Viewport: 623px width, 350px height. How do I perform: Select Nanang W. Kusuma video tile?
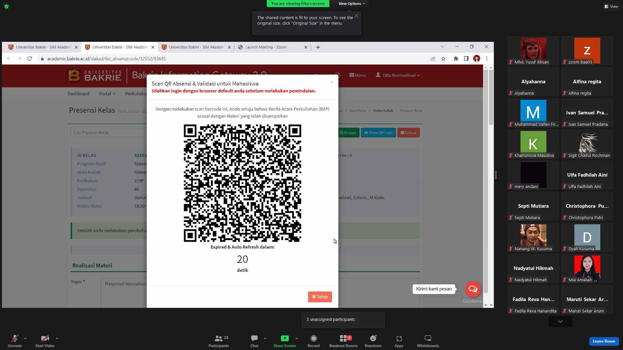(533, 238)
